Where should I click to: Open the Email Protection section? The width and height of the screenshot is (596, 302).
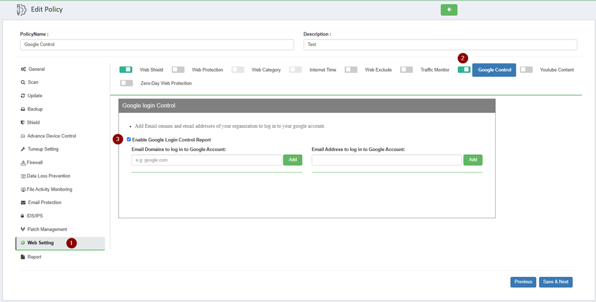[45, 203]
